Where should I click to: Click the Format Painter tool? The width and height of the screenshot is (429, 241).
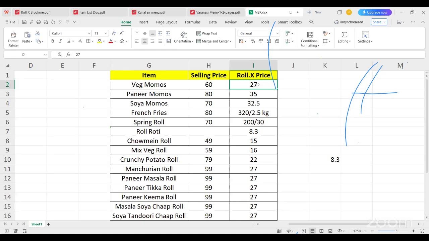13,39
